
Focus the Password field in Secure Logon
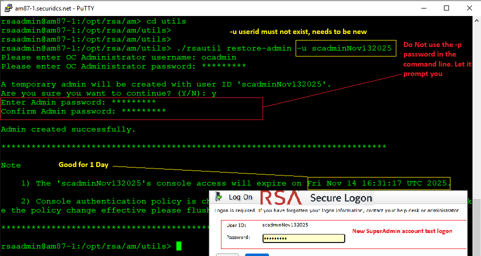click(304, 238)
